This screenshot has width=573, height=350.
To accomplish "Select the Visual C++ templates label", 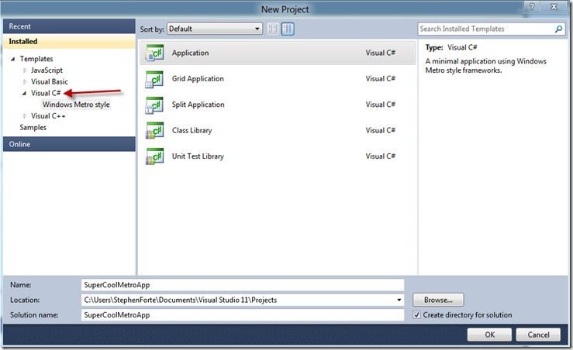I will click(48, 116).
